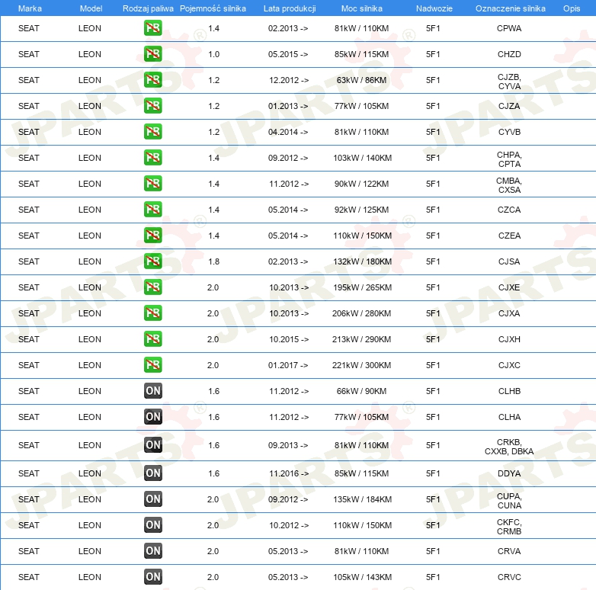Click the petrol icon in the CPWA row
This screenshot has width=596, height=590.
point(152,28)
